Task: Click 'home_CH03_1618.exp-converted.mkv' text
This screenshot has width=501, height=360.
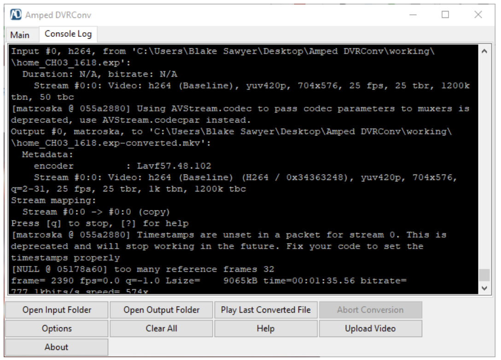Action: (x=108, y=143)
